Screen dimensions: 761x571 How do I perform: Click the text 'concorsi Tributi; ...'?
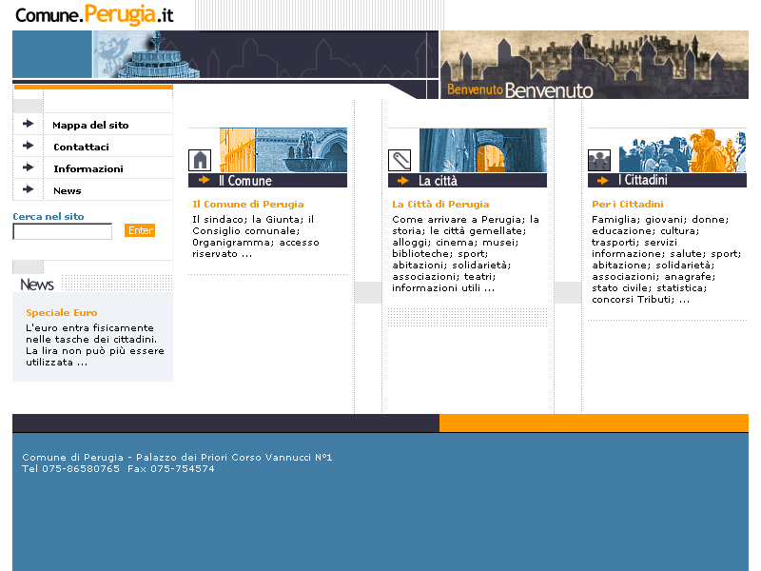point(640,300)
